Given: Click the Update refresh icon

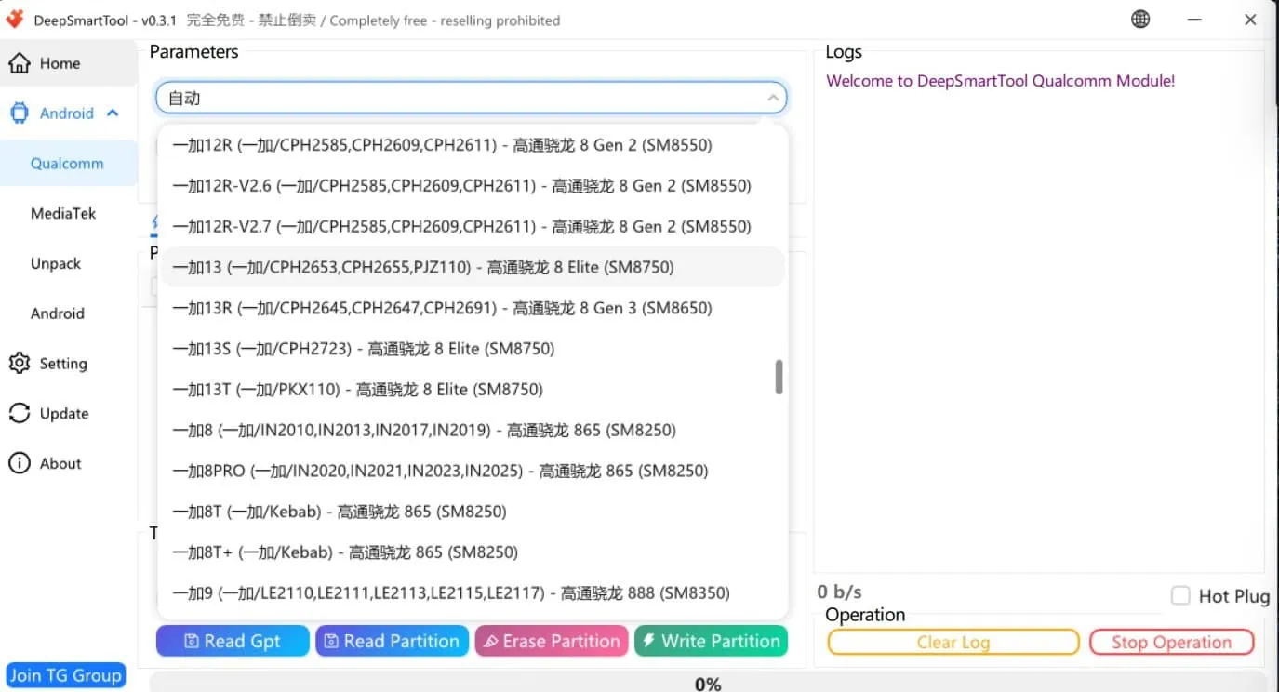Looking at the screenshot, I should pyautogui.click(x=20, y=414).
